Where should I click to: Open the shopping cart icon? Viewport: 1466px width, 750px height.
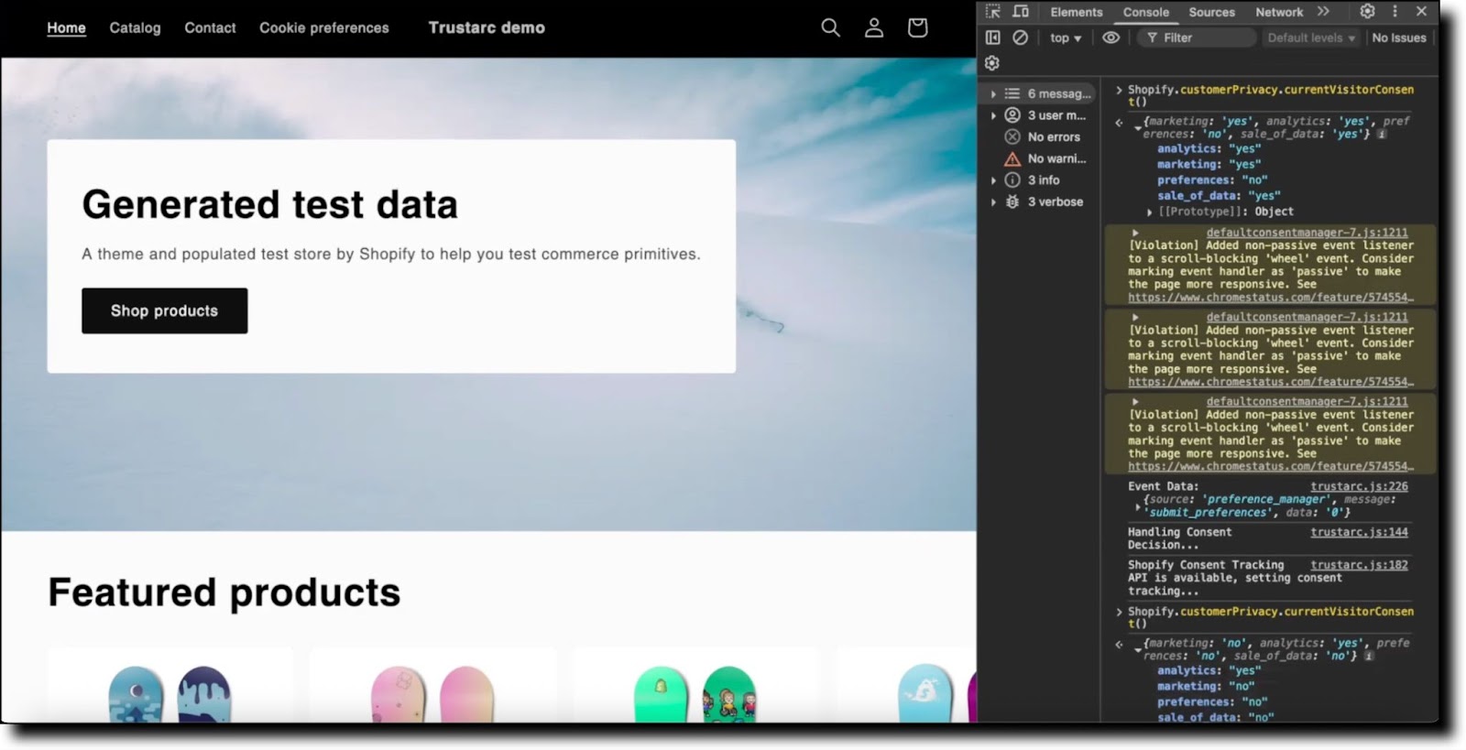click(917, 27)
